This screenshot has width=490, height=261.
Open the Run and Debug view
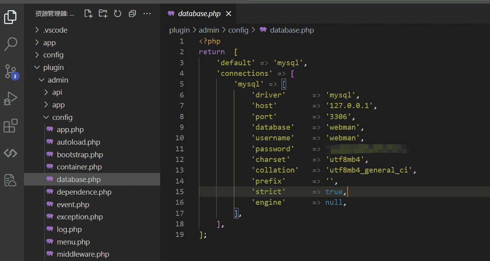click(11, 99)
